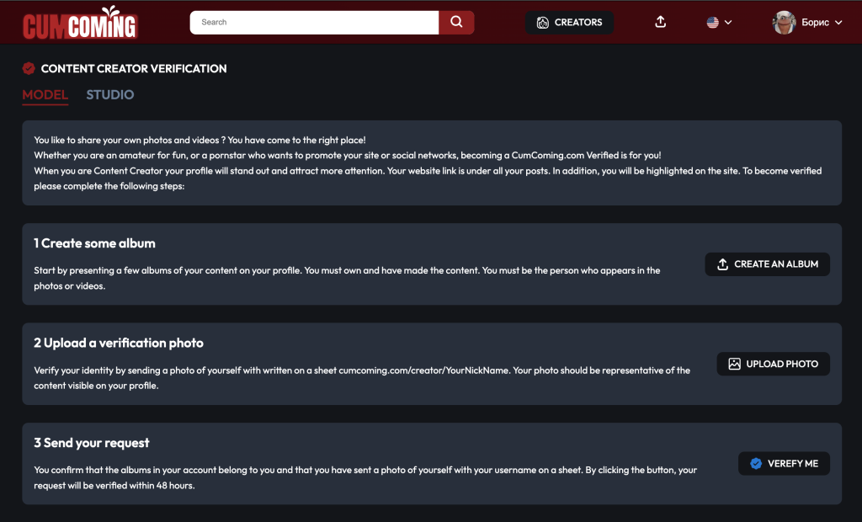This screenshot has height=522, width=862.
Task: Click the red verified badge beside page title
Action: pyautogui.click(x=29, y=68)
